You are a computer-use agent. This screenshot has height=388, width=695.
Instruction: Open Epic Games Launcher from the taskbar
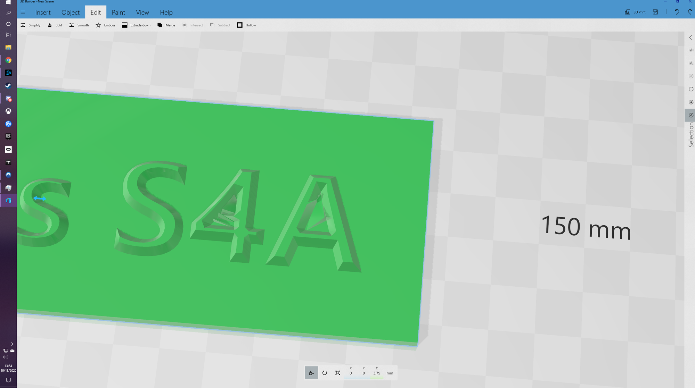click(8, 136)
